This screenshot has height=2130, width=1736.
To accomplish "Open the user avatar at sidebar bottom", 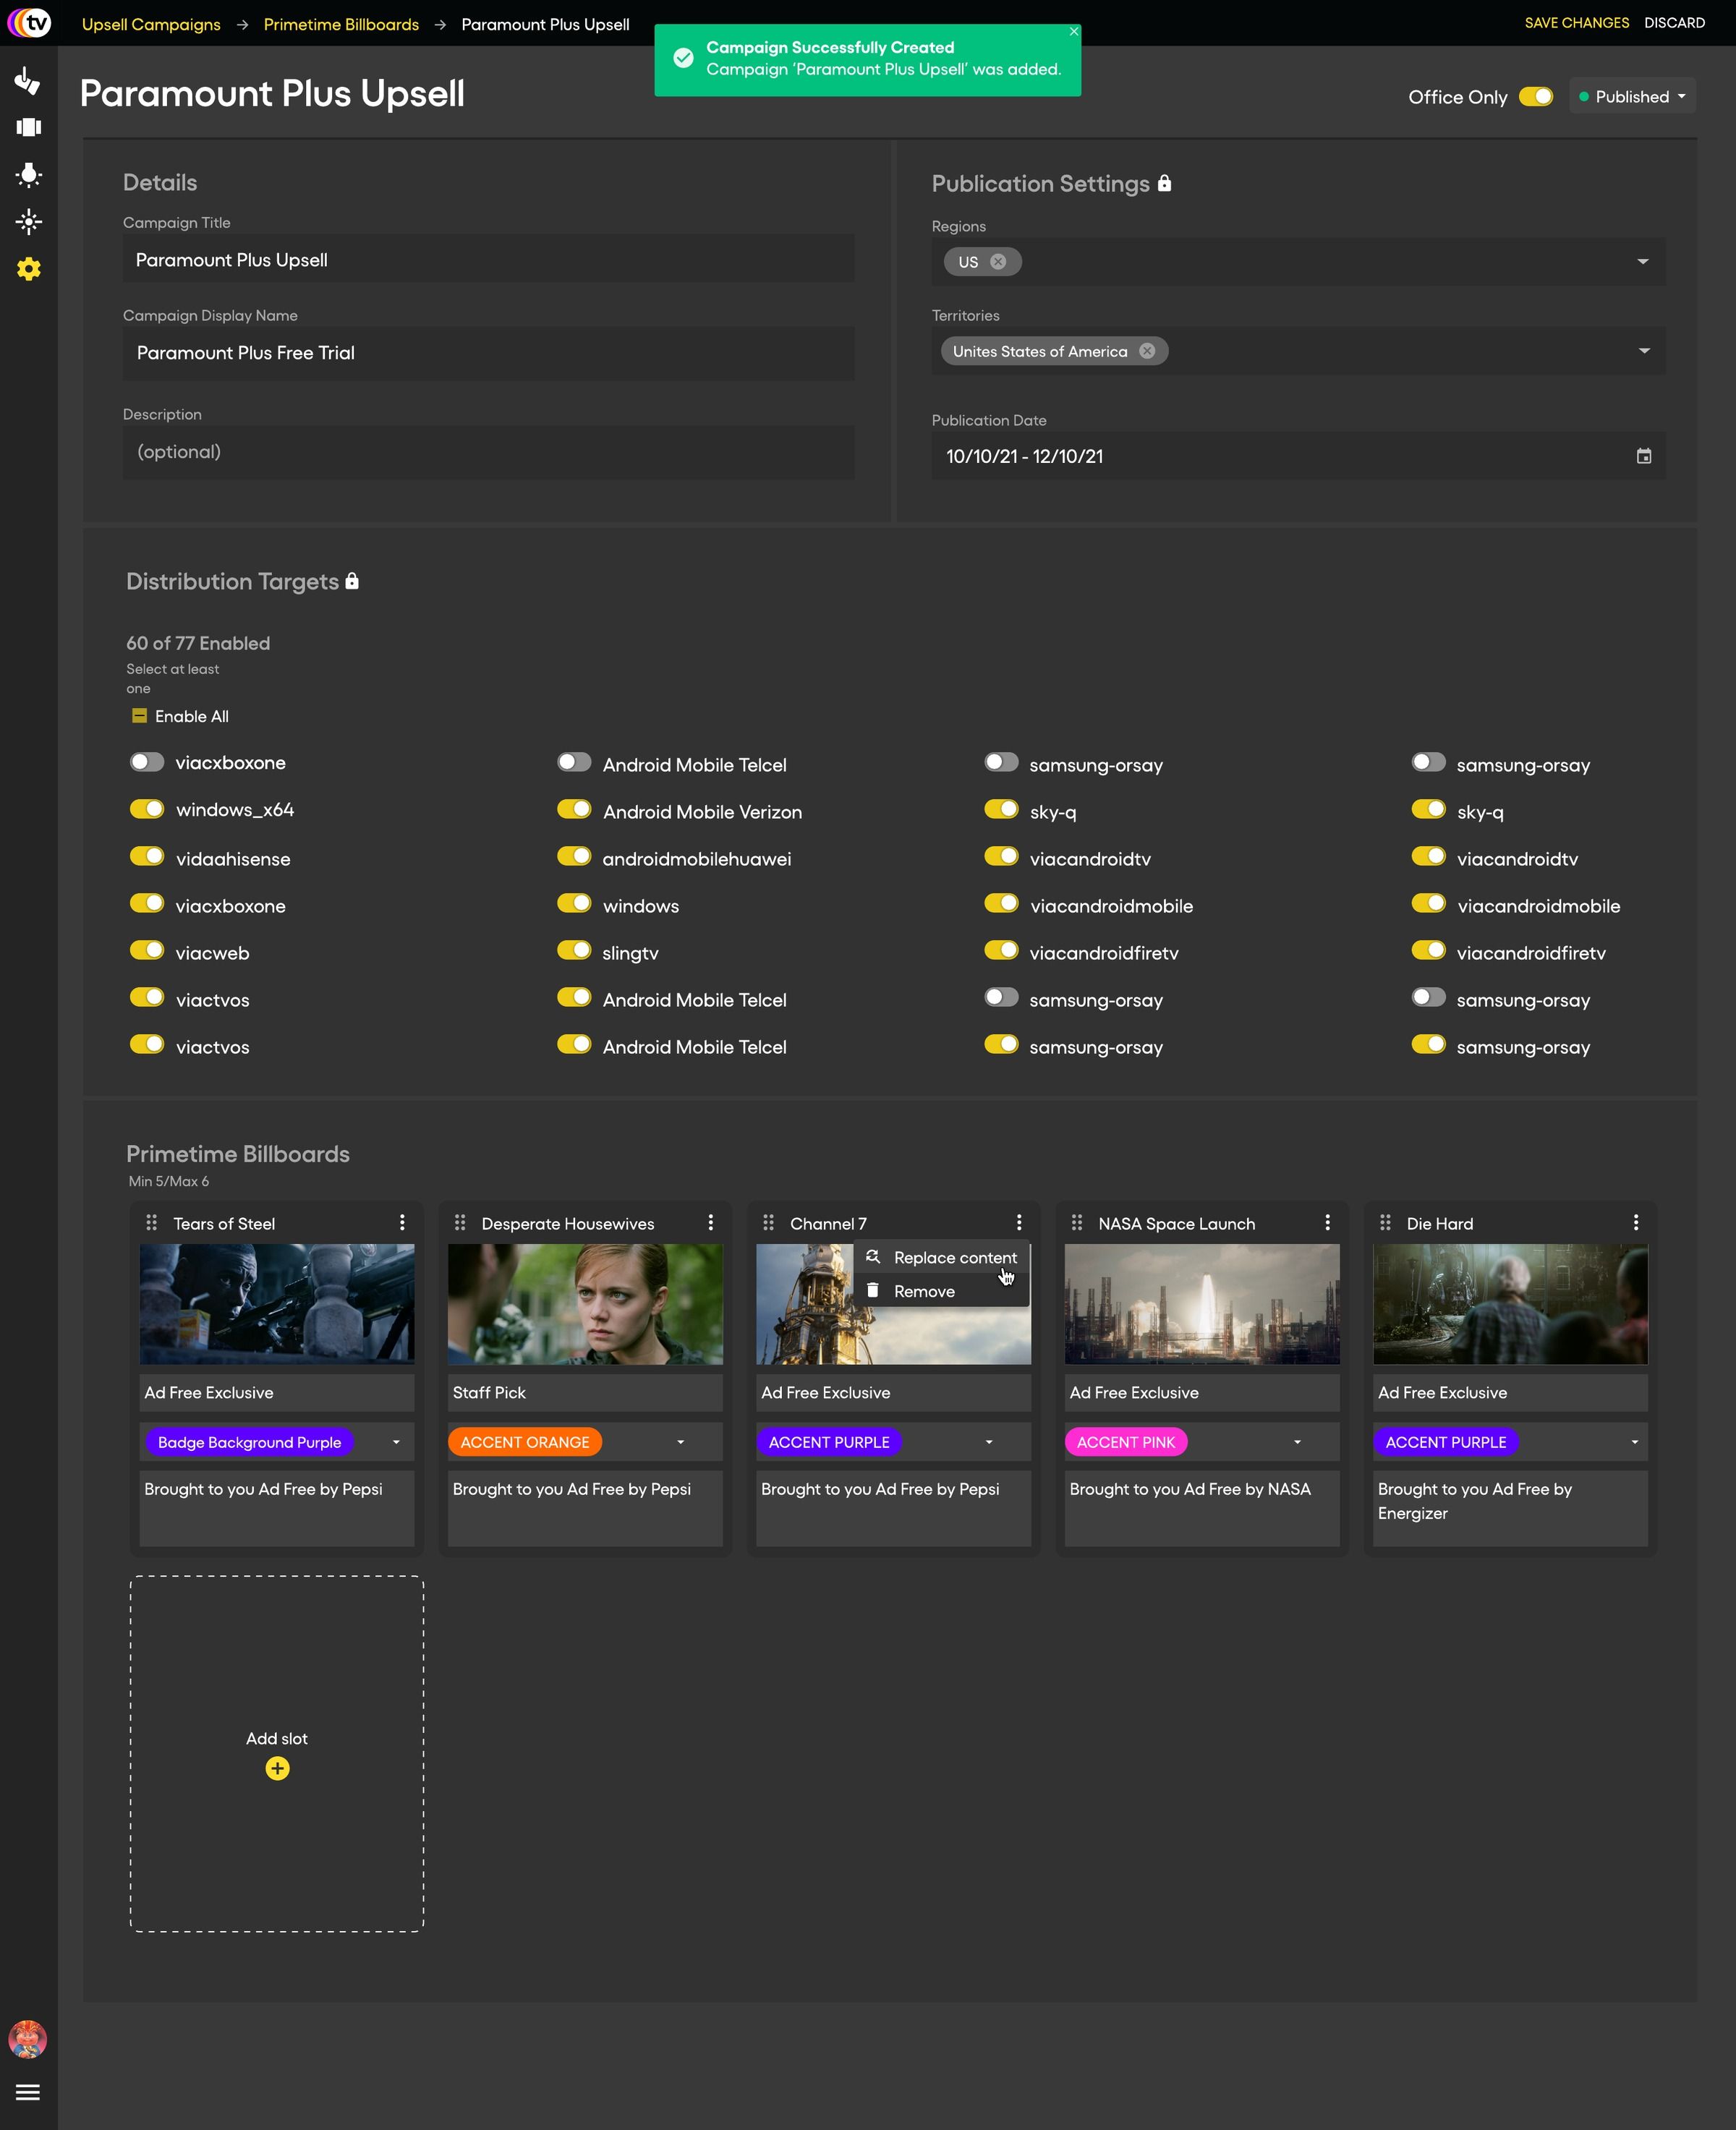I will [x=28, y=2038].
